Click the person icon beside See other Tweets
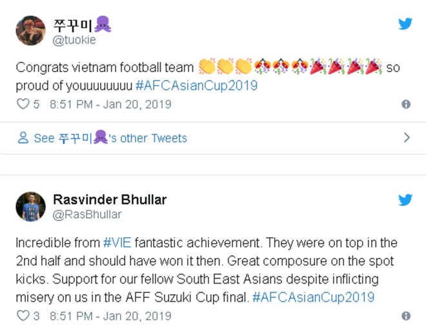The image size is (426, 330). coord(24,138)
